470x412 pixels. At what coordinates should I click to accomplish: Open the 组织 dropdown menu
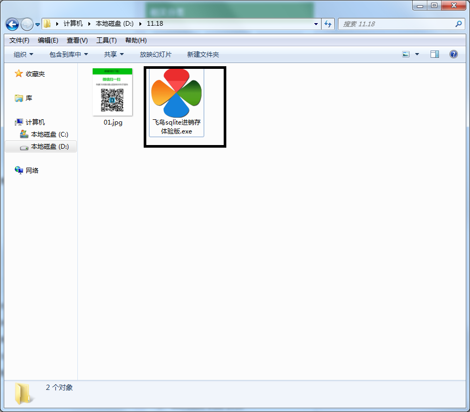click(x=23, y=55)
